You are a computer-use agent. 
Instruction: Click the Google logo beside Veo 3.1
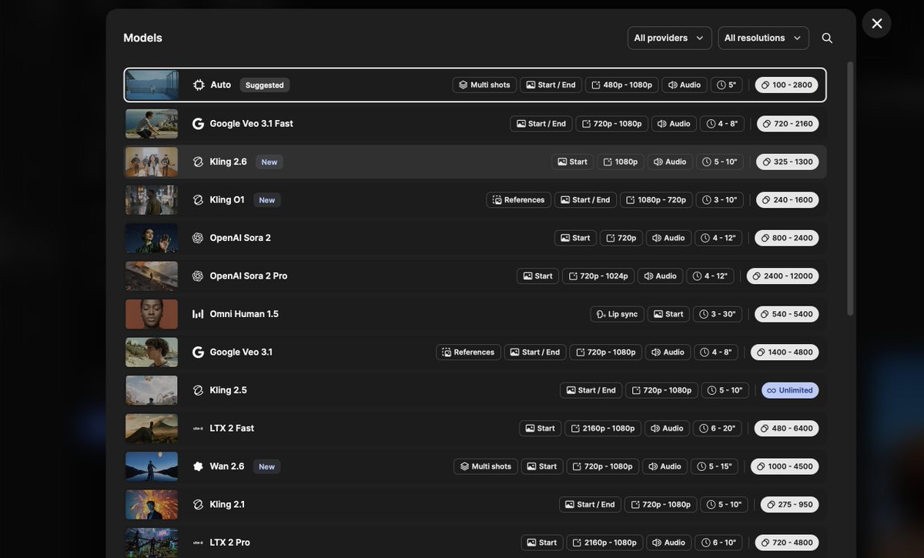point(198,352)
